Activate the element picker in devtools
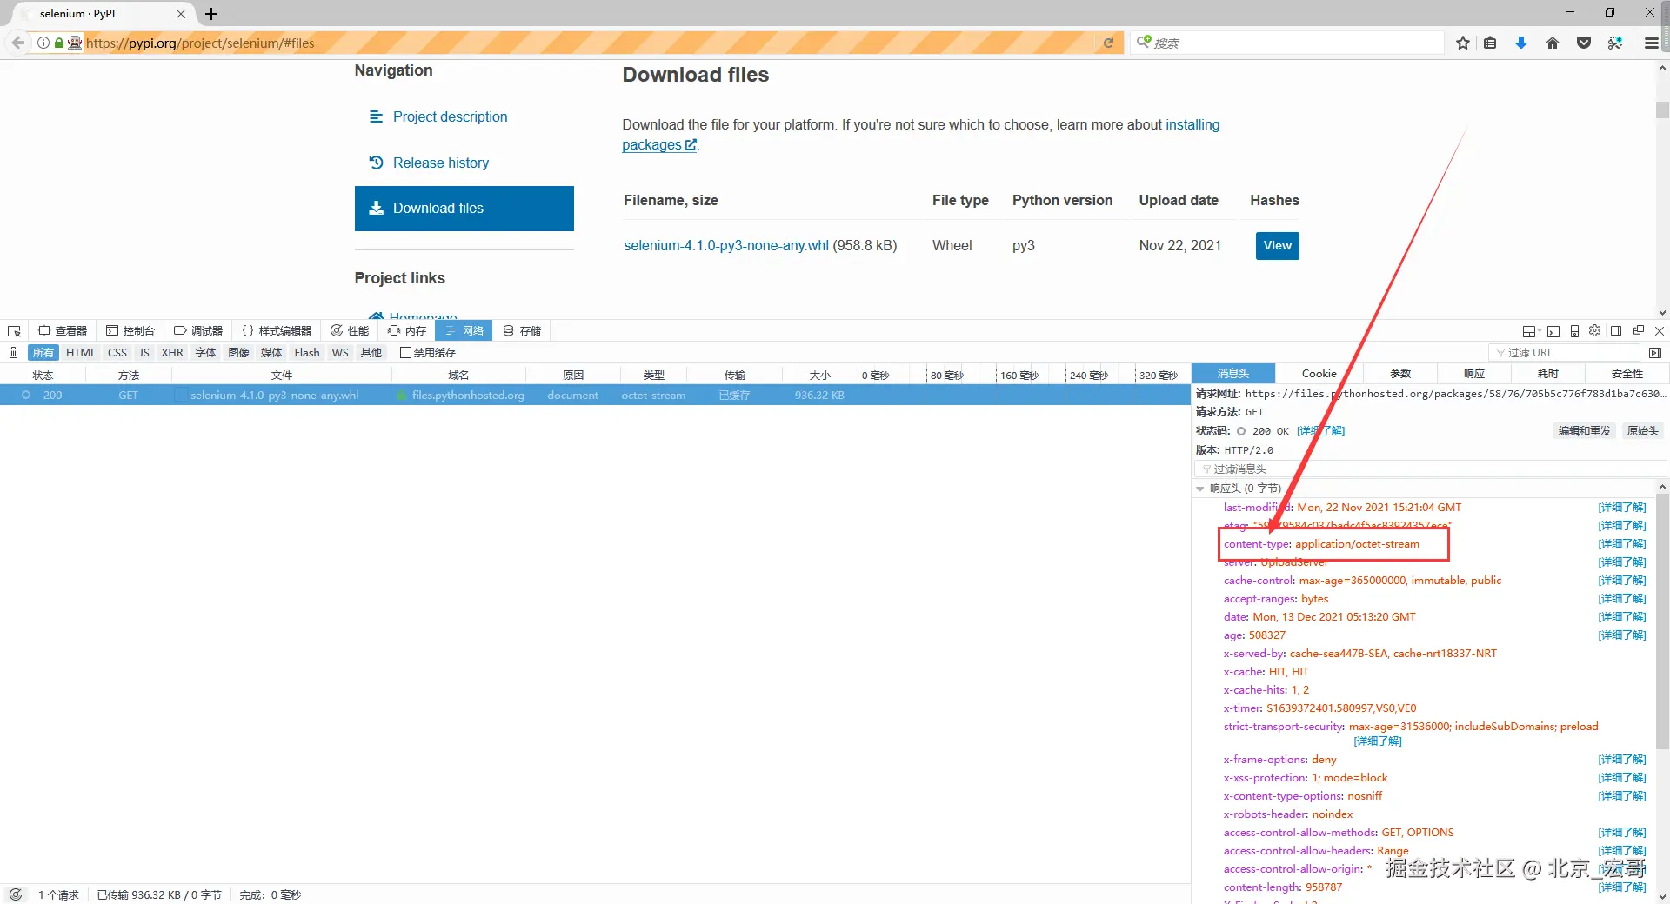Image resolution: width=1670 pixels, height=904 pixels. (x=14, y=331)
